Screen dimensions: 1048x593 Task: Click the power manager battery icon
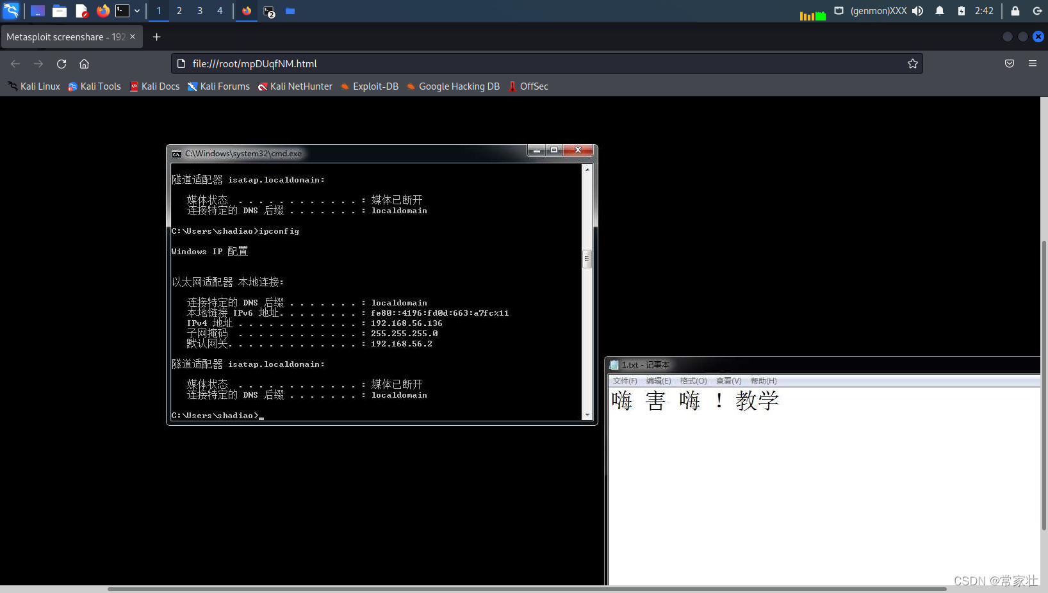pyautogui.click(x=962, y=11)
